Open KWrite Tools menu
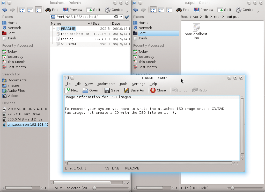The image size is (265, 192). pyautogui.click(x=123, y=84)
